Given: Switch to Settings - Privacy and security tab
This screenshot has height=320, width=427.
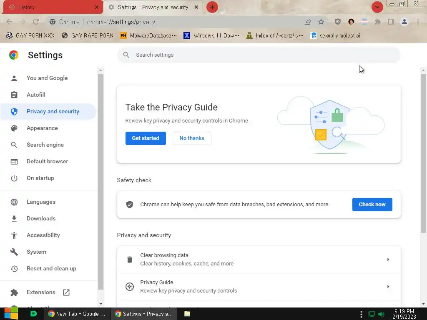Looking at the screenshot, I should (153, 7).
